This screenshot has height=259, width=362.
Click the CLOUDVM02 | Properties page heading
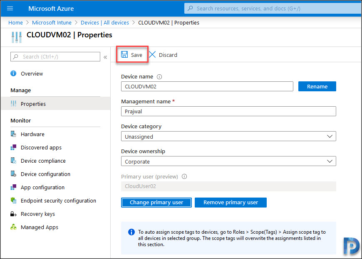pos(69,35)
